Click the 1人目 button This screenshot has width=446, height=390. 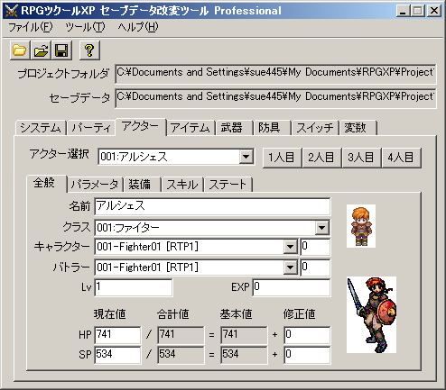coord(282,158)
